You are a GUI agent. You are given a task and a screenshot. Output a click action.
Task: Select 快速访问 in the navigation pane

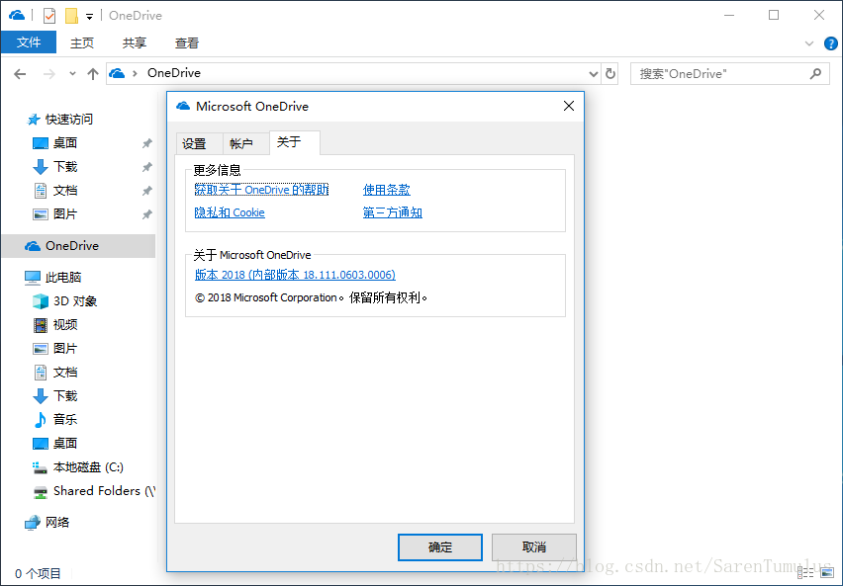[69, 120]
